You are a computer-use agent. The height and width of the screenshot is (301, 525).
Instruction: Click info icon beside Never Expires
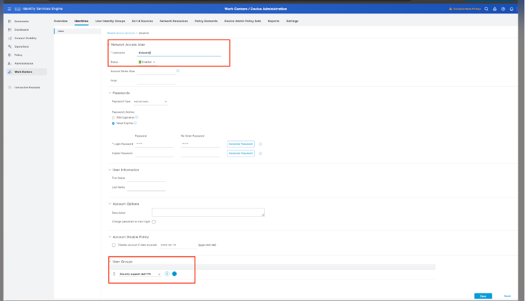pyautogui.click(x=135, y=123)
